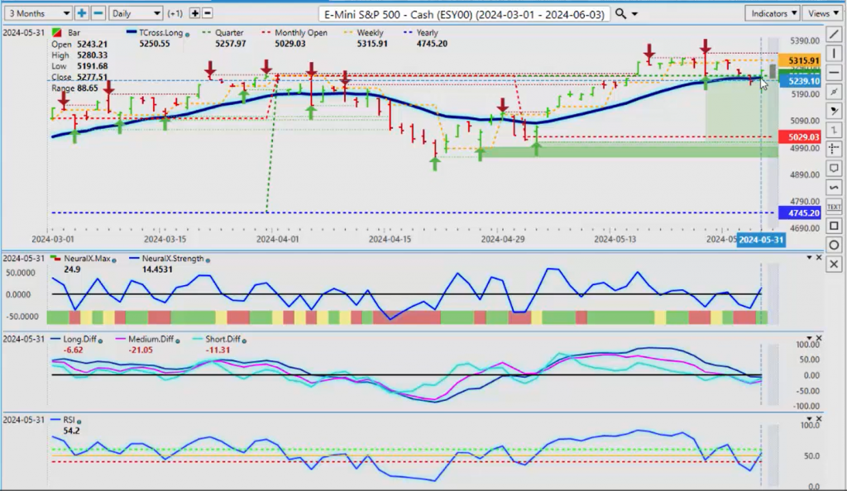
Task: Open the Views dropdown menu
Action: (x=823, y=13)
